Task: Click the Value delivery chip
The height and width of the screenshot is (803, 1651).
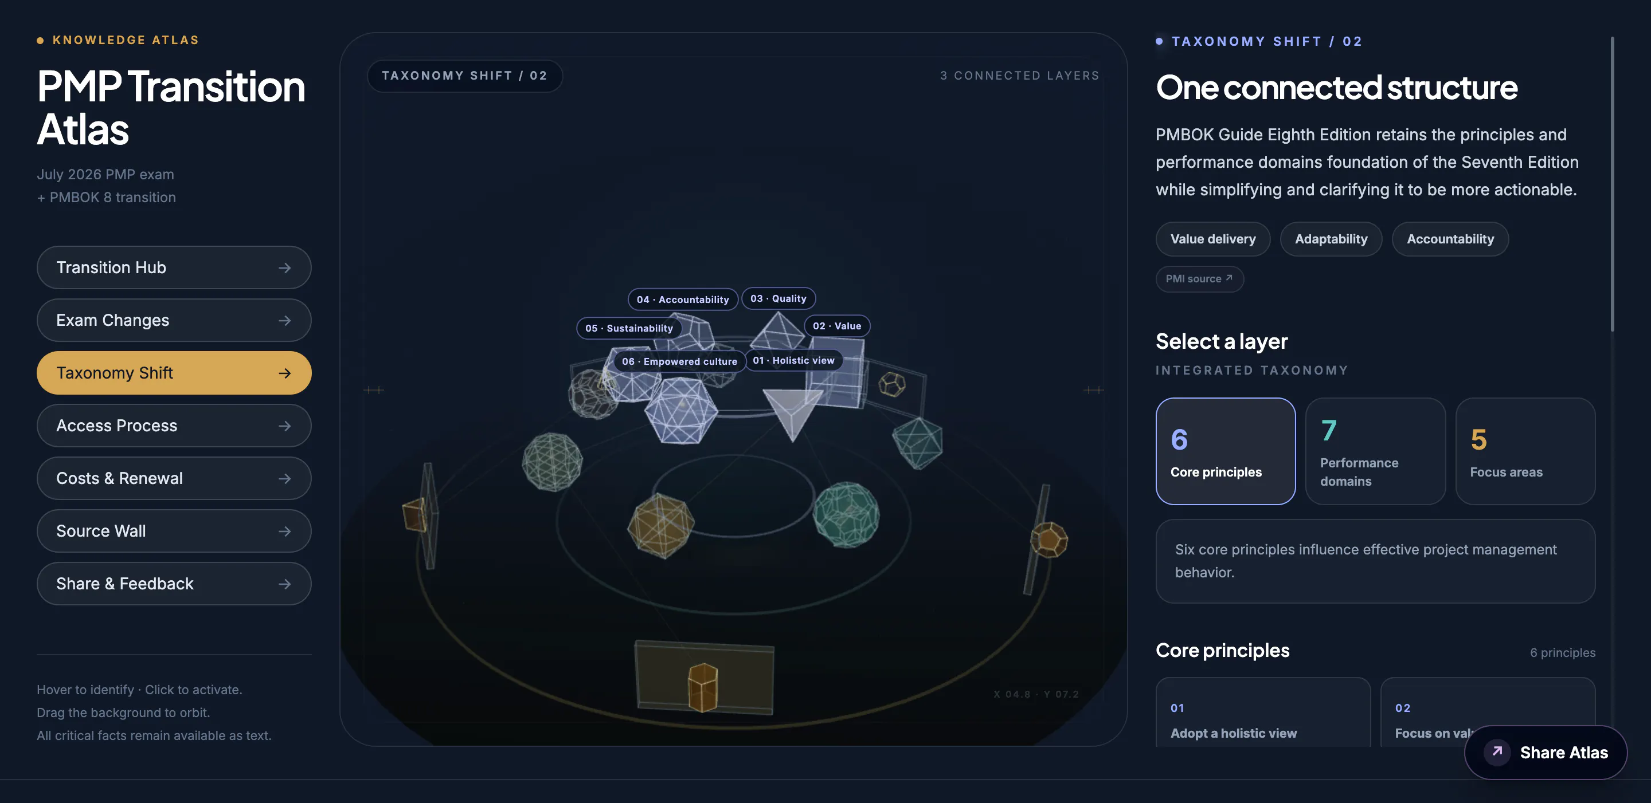Action: pos(1212,239)
